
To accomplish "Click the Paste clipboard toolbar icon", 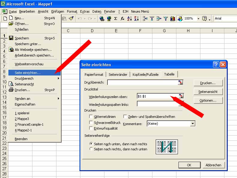I will pyautogui.click(x=64, y=18).
